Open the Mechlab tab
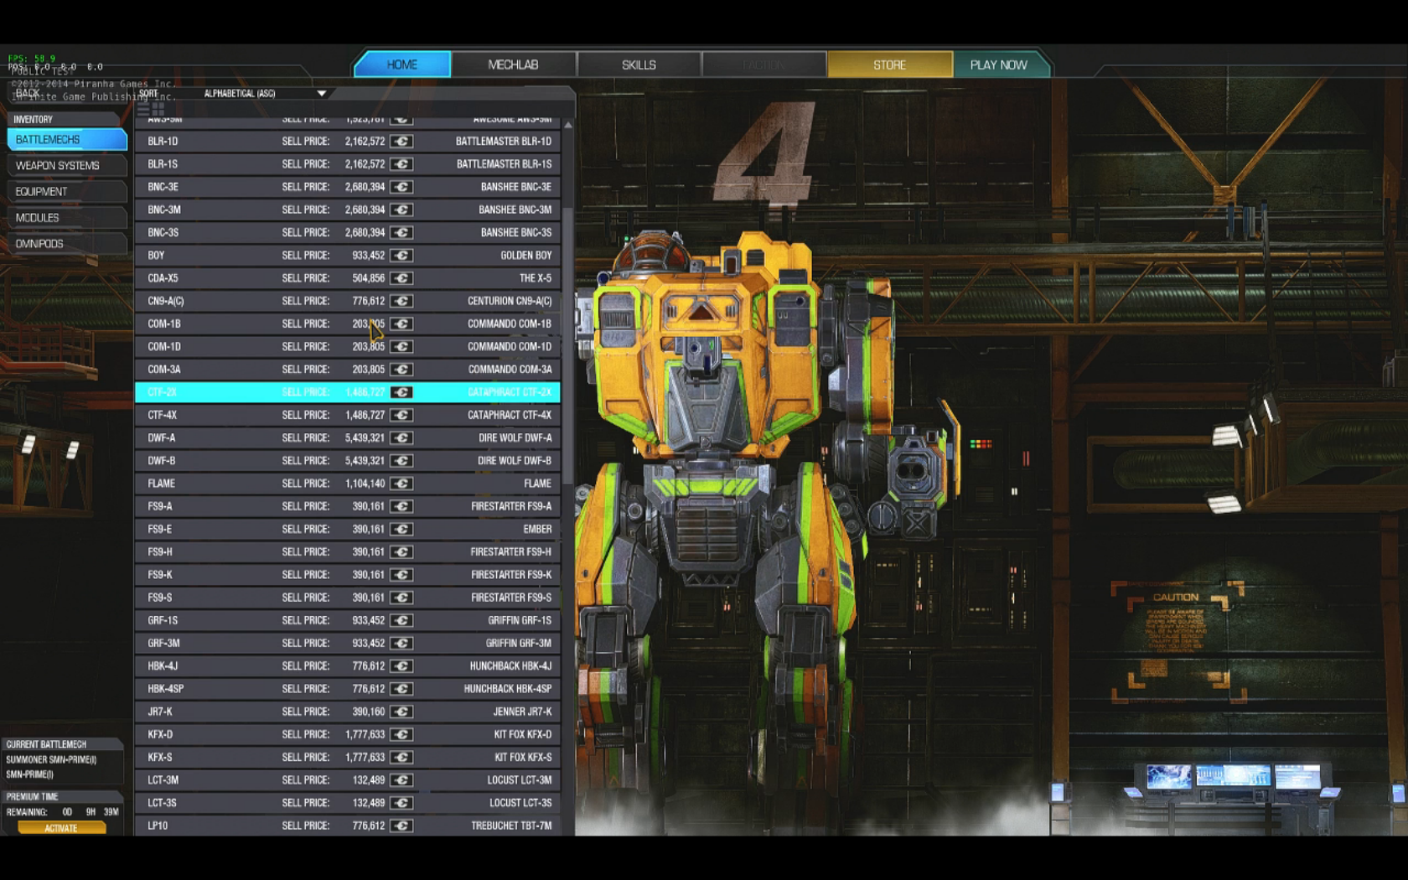This screenshot has height=880, width=1408. click(x=513, y=65)
